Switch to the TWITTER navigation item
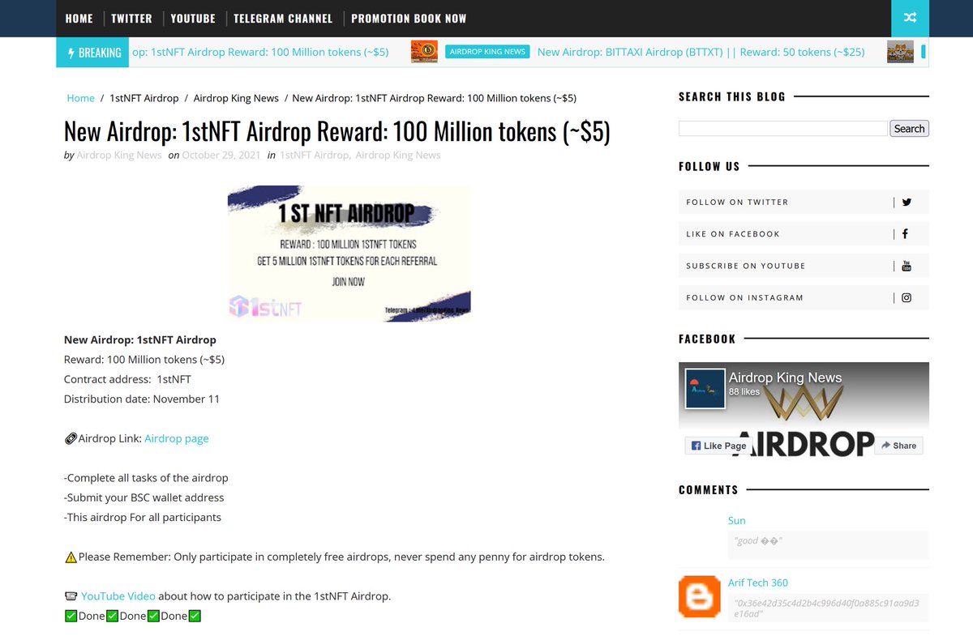973x636 pixels. (131, 18)
